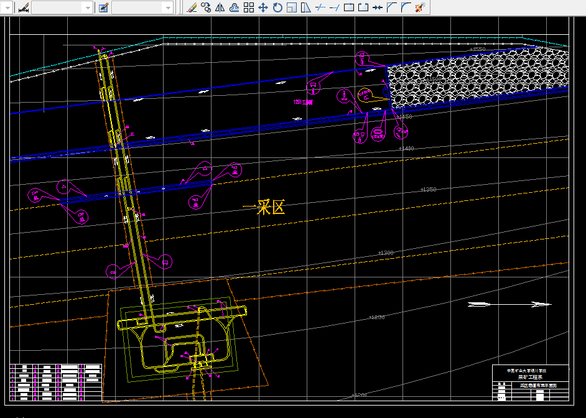Select the Array tool
This screenshot has width=586, height=418.
tap(249, 7)
